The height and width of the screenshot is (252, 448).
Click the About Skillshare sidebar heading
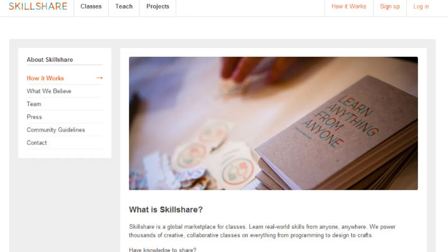click(x=50, y=60)
